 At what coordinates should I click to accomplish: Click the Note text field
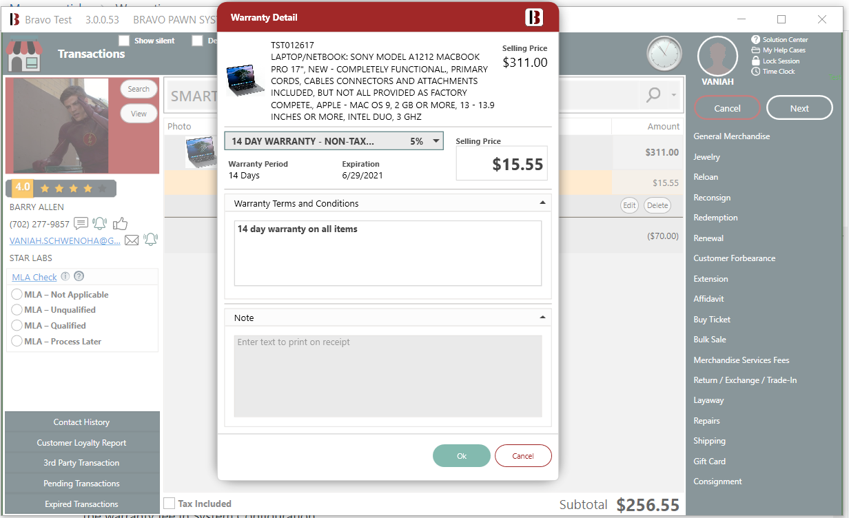coord(388,376)
